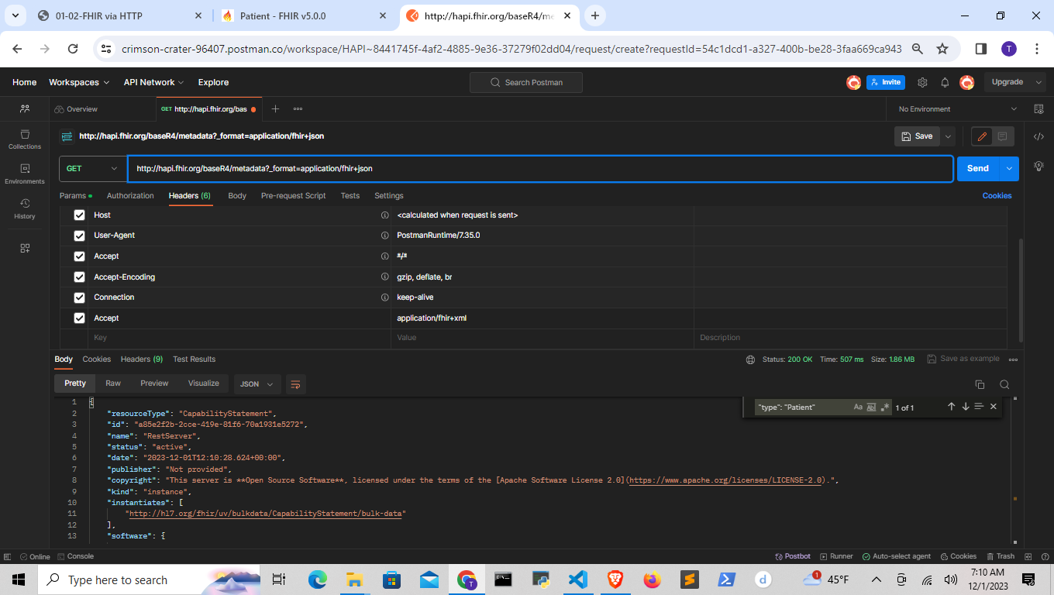
Task: Open the notifications bell
Action: pos(945,82)
